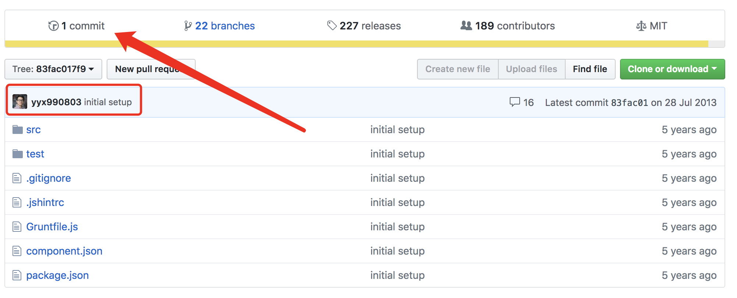Click the releases tag icon

332,25
